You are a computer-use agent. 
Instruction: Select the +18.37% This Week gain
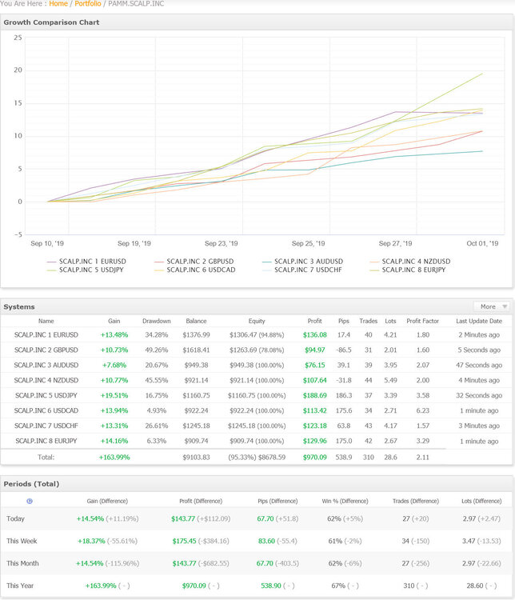click(x=91, y=541)
